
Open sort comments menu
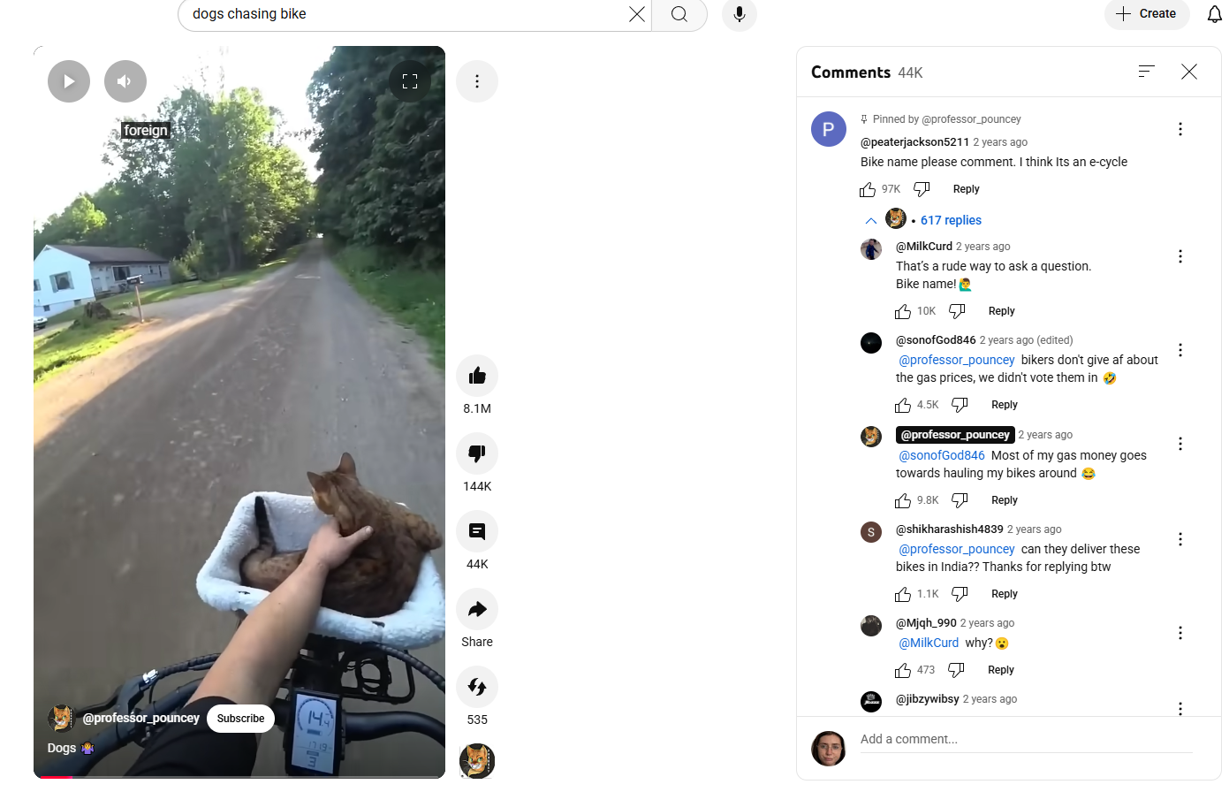[x=1147, y=72]
